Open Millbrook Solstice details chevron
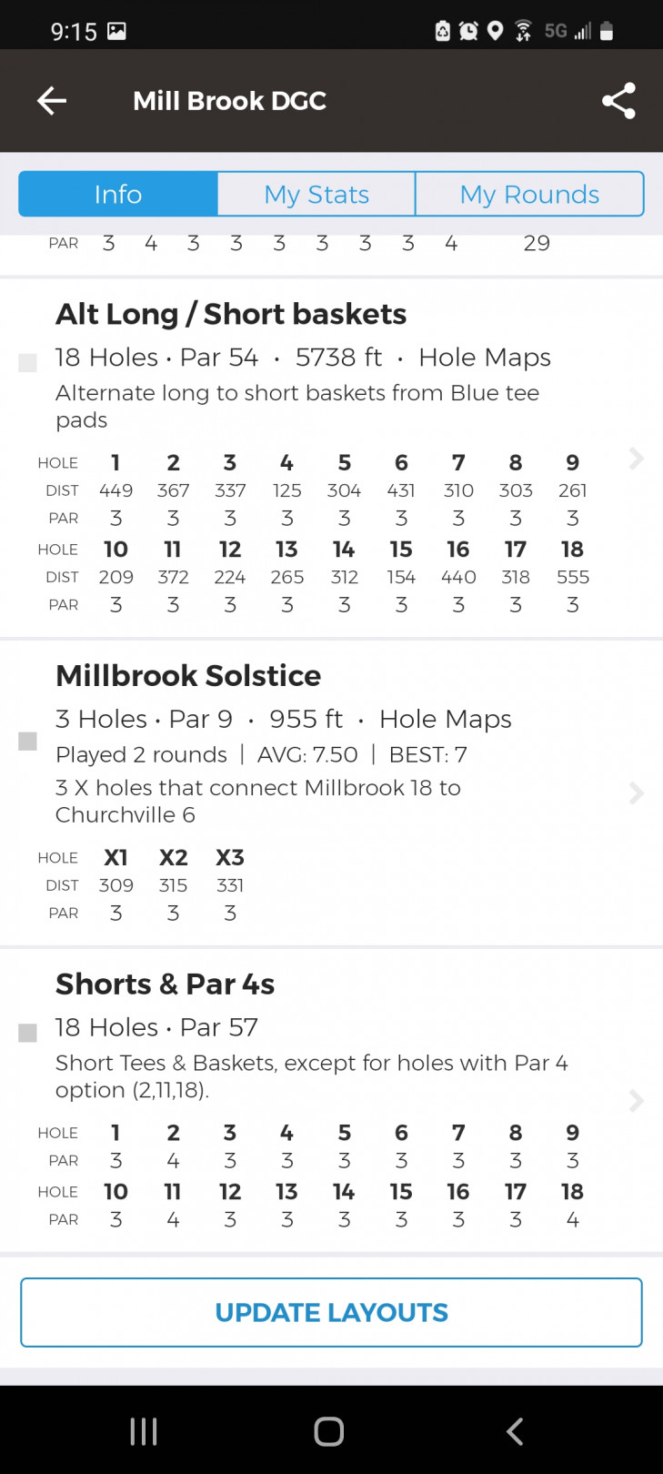The height and width of the screenshot is (1474, 663). [636, 793]
